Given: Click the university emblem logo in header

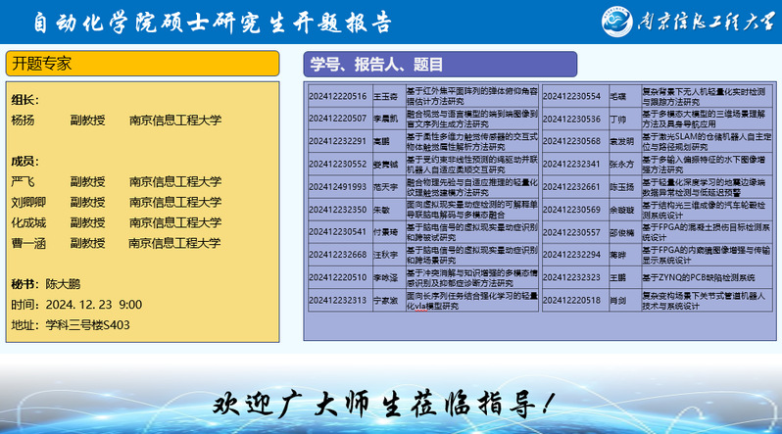Looking at the screenshot, I should (x=621, y=23).
